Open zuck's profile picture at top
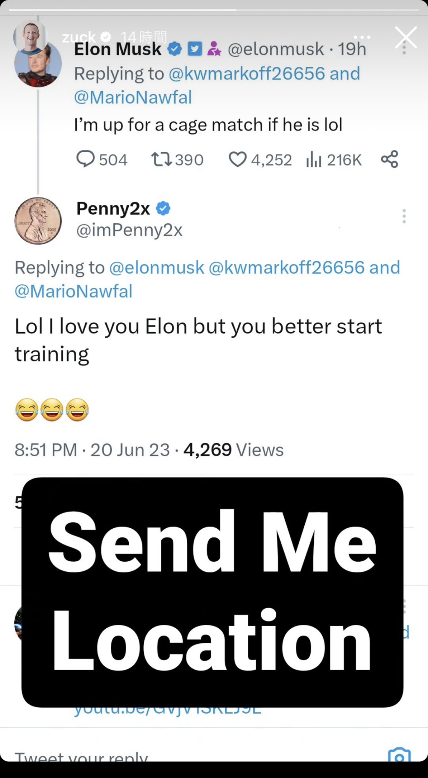Viewport: 428px width, 778px height. click(29, 36)
